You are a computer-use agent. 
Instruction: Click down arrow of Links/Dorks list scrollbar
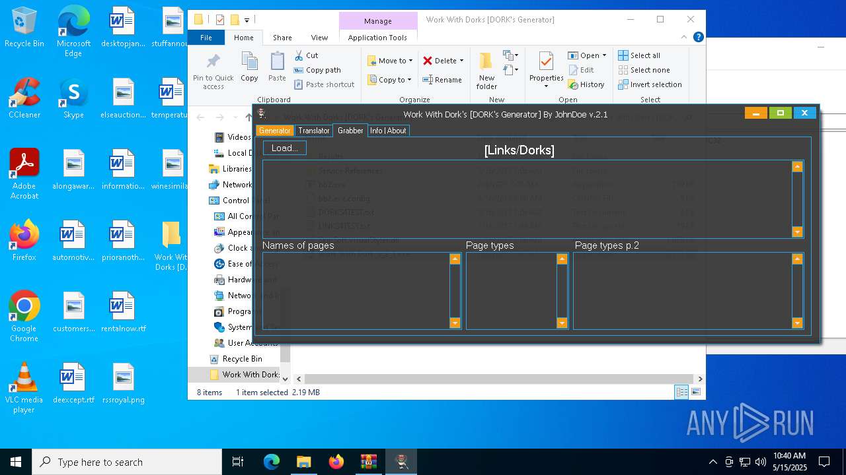(x=797, y=232)
